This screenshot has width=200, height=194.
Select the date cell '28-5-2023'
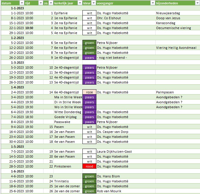pyautogui.click(x=13, y=166)
